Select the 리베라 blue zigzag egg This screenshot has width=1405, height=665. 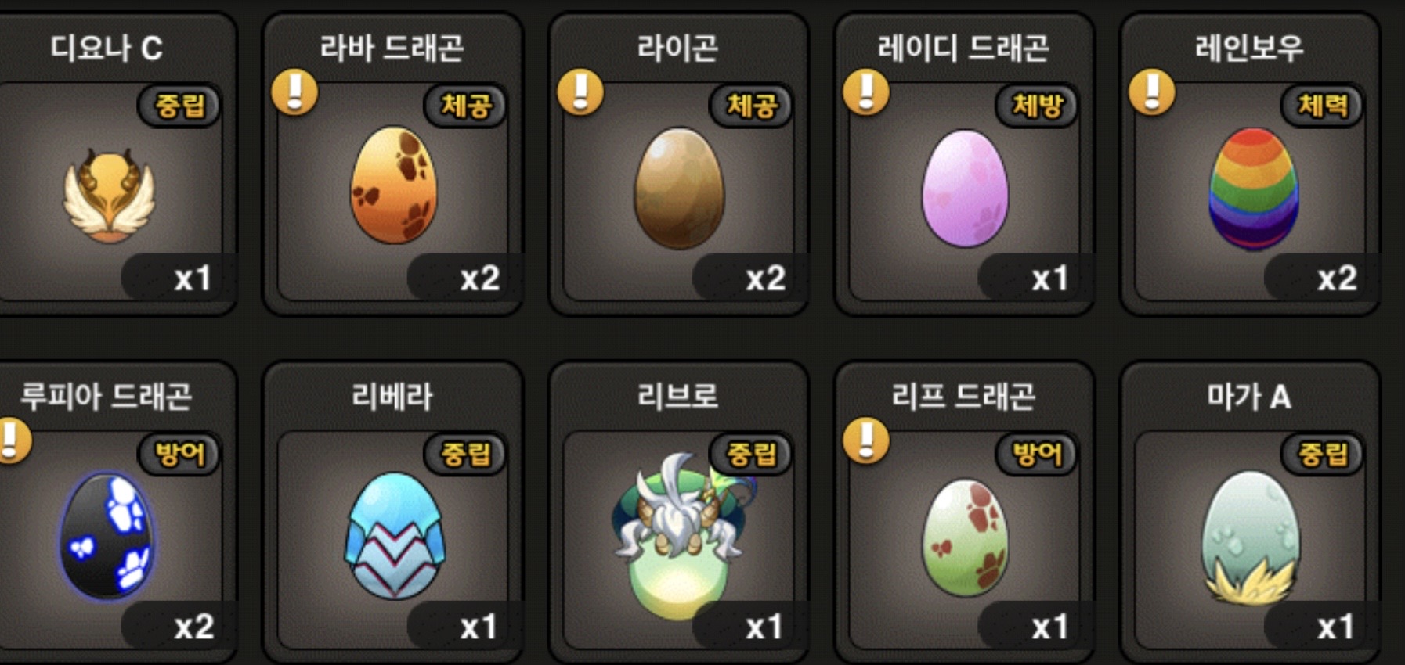394,536
